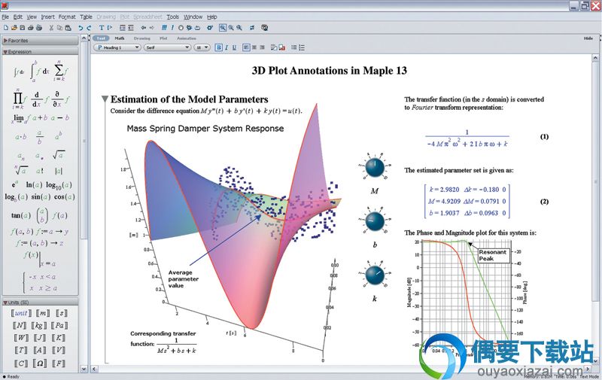Insert the ln(a) expression from the palette

point(34,184)
